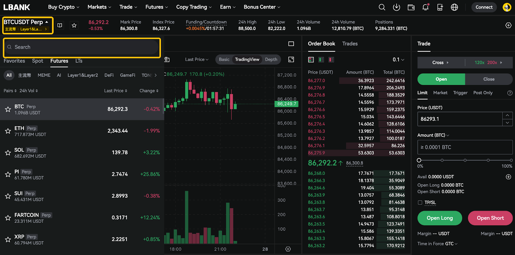The image size is (515, 255).
Task: Switch chart to Basic view
Action: pos(224,60)
